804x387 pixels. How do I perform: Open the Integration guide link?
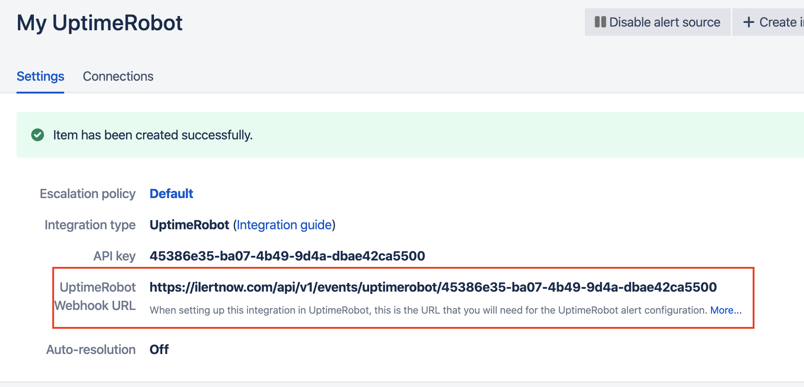[284, 225]
